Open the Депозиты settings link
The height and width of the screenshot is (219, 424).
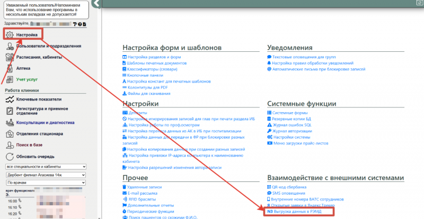click(138, 113)
